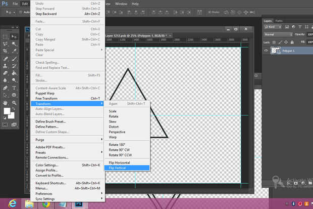Hide the Polygon 1 layer
The image size is (313, 209).
266,51
